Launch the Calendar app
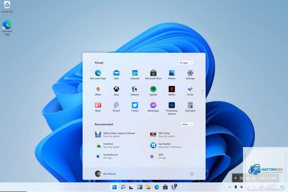The height and width of the screenshot is (192, 288). 135,75
